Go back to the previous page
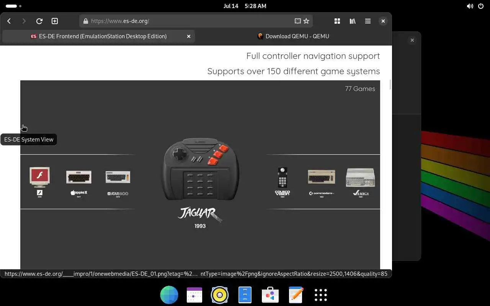490x306 pixels. click(9, 21)
